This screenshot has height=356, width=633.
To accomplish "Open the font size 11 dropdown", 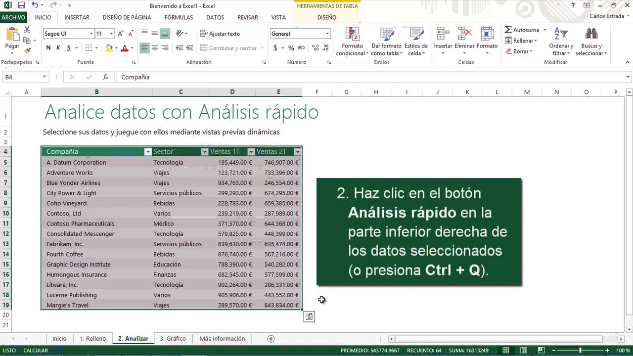I will coord(111,34).
